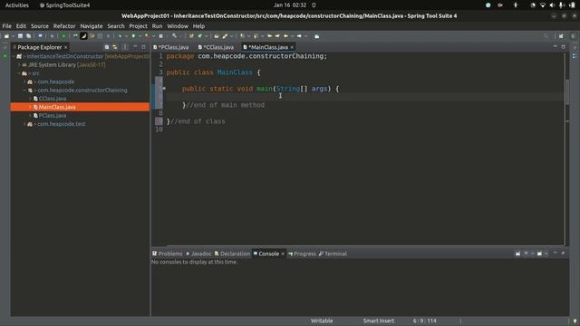Open the Activities overview
Screen dimensions: 580x326
click(x=17, y=5)
